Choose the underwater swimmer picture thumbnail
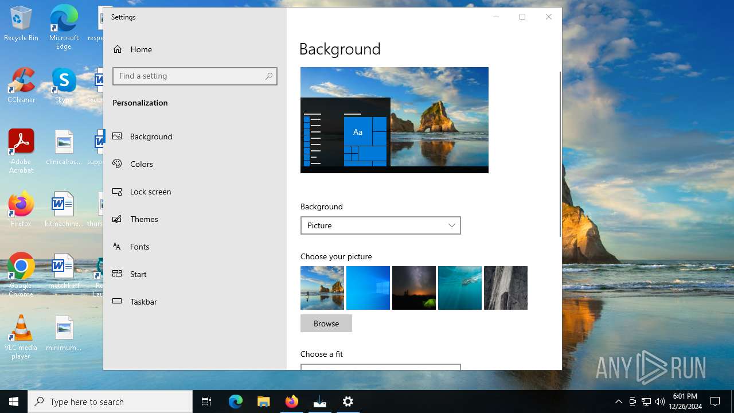This screenshot has width=734, height=413. [460, 288]
